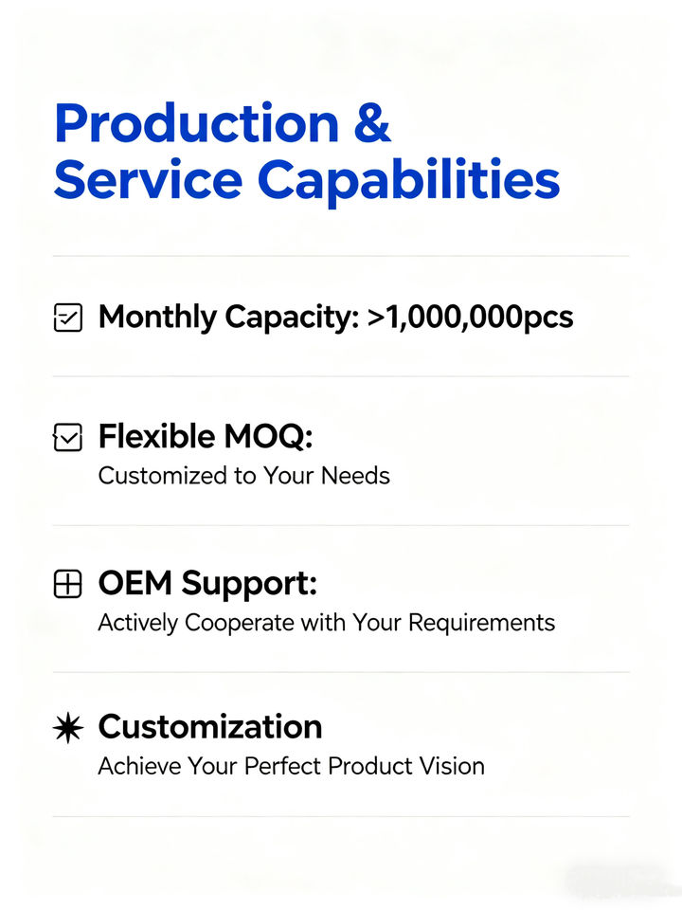Image resolution: width=682 pixels, height=910 pixels.
Task: Click "Achieve Your Perfect Product Vision" text
Action: [291, 766]
